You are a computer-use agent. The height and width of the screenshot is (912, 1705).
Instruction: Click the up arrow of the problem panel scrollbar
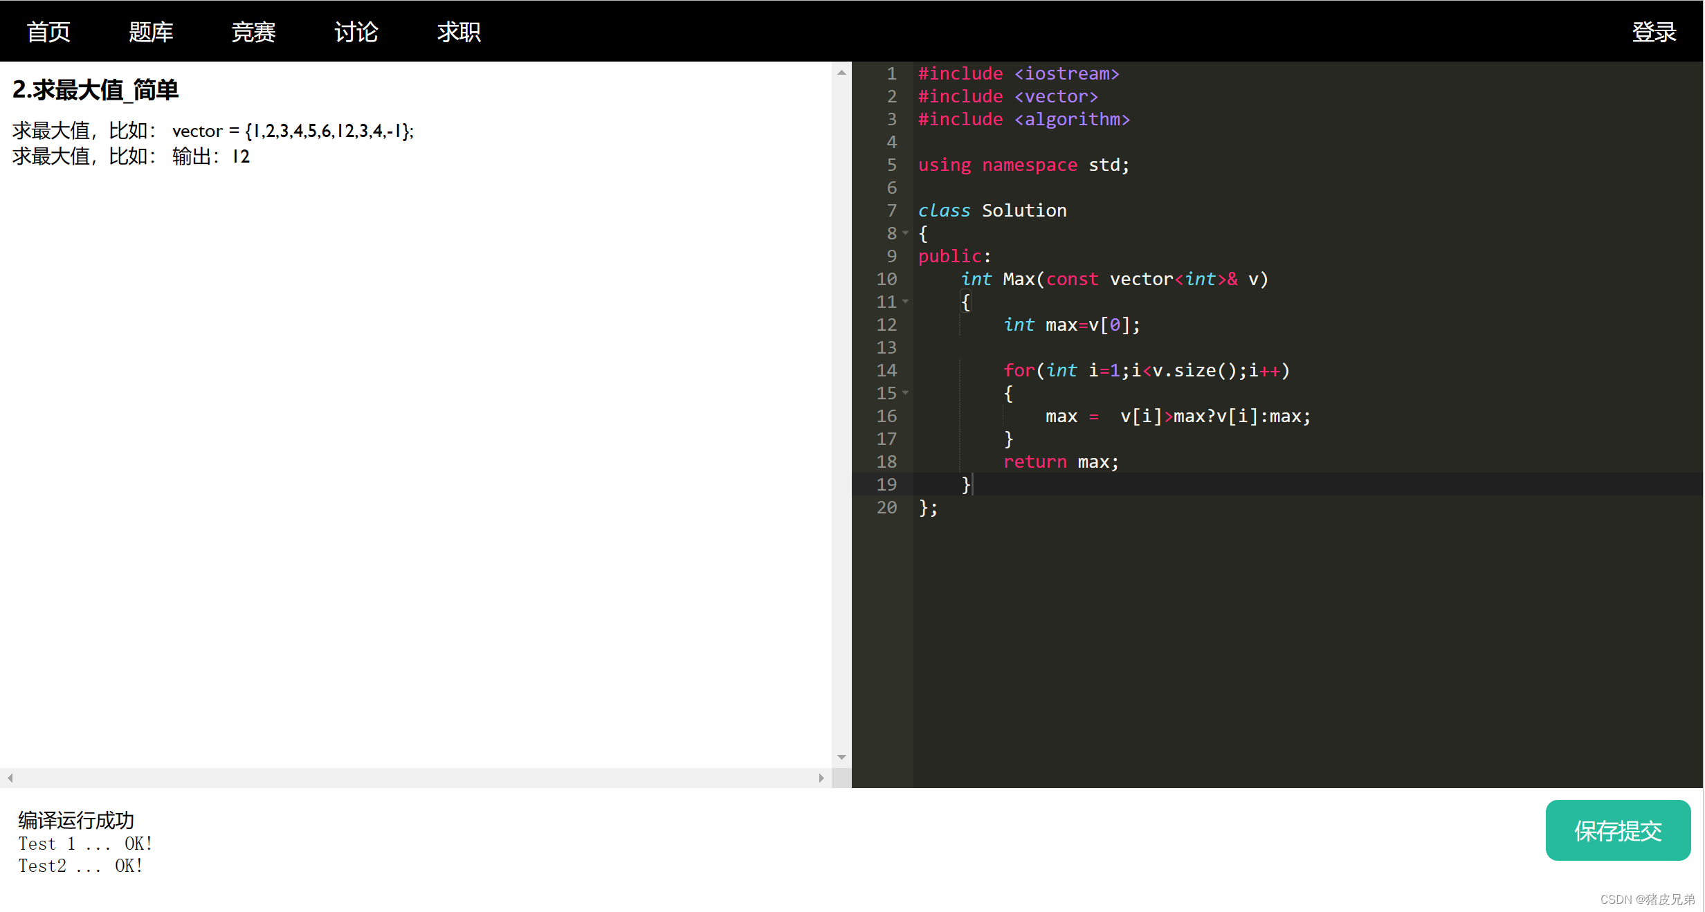tap(841, 72)
